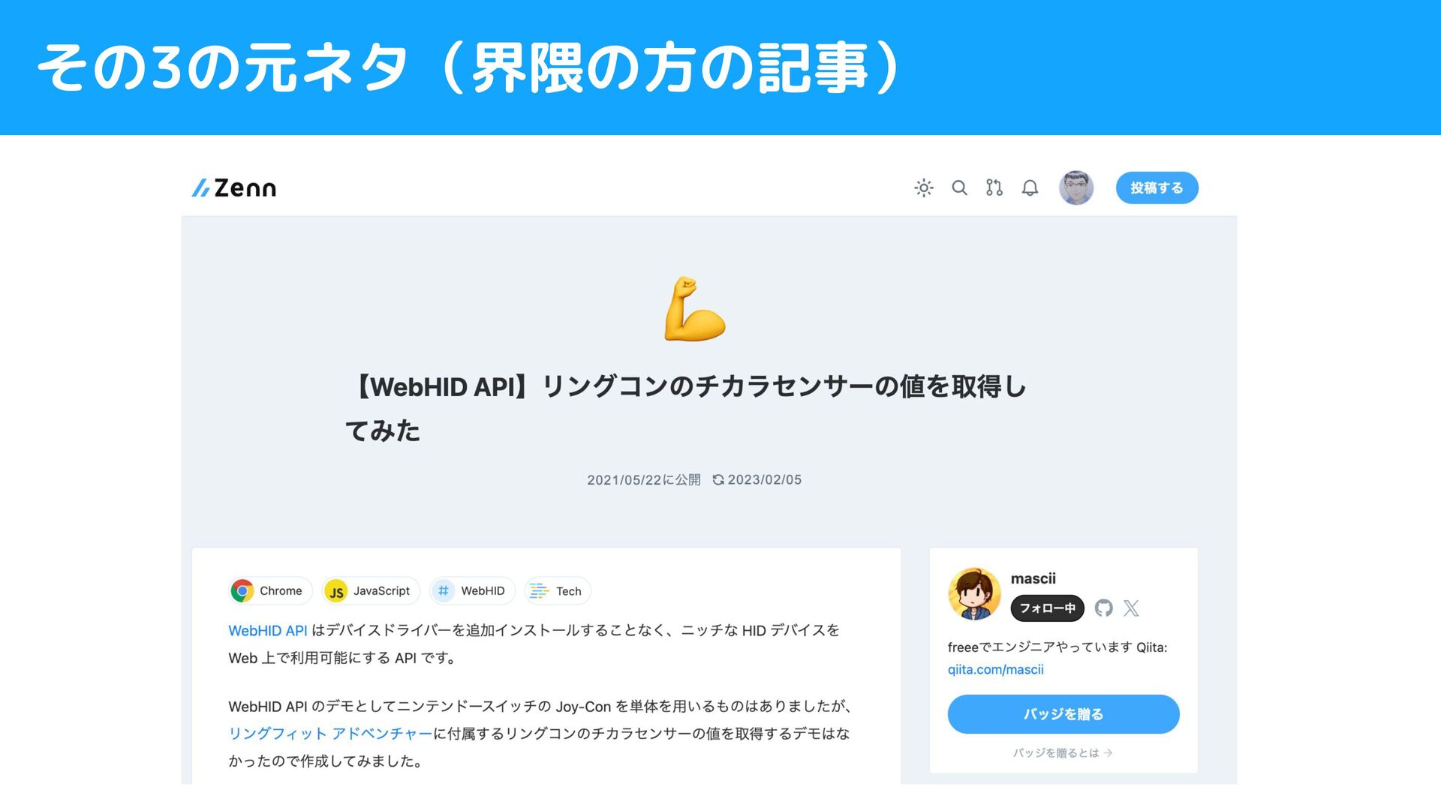This screenshot has height=811, width=1441.
Task: Click the バッジを贈る button
Action: point(1063,714)
